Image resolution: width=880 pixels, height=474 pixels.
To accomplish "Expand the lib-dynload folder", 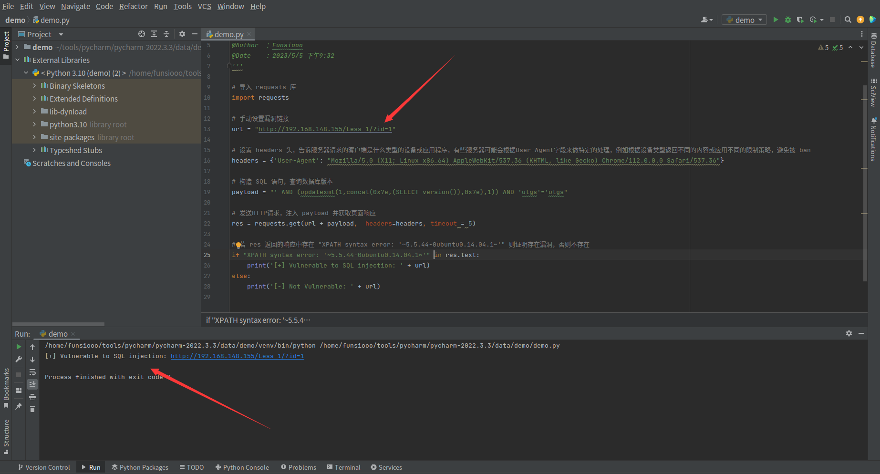I will tap(34, 112).
